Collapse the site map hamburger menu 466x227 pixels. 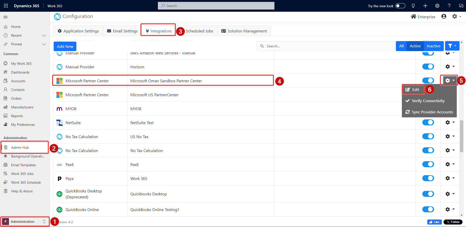coord(5,17)
